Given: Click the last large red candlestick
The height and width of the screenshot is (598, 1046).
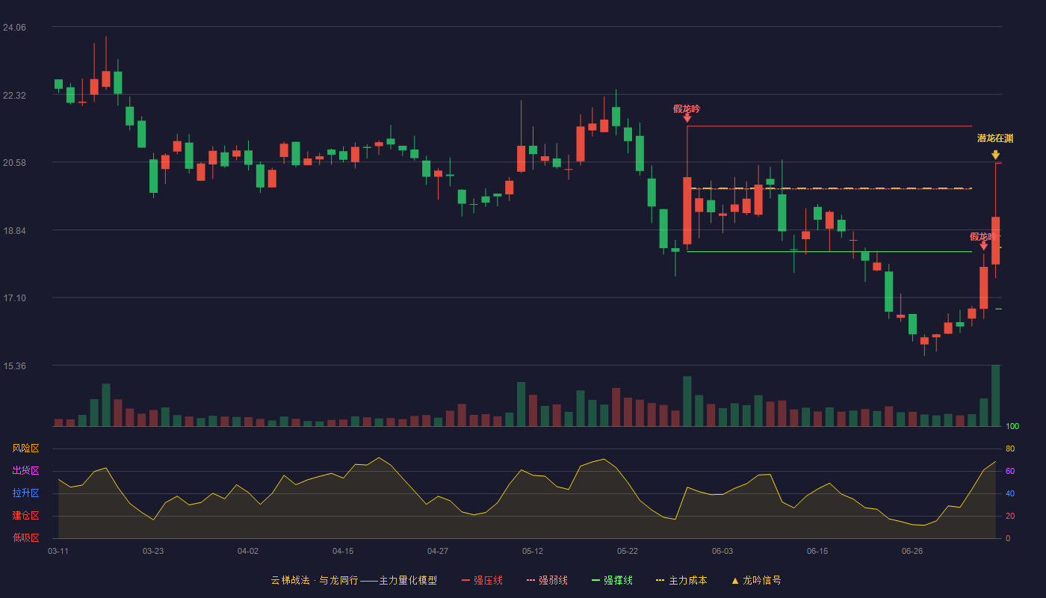Looking at the screenshot, I should coord(995,240).
